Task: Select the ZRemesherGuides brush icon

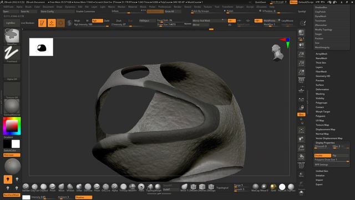Action: pyautogui.click(x=202, y=187)
